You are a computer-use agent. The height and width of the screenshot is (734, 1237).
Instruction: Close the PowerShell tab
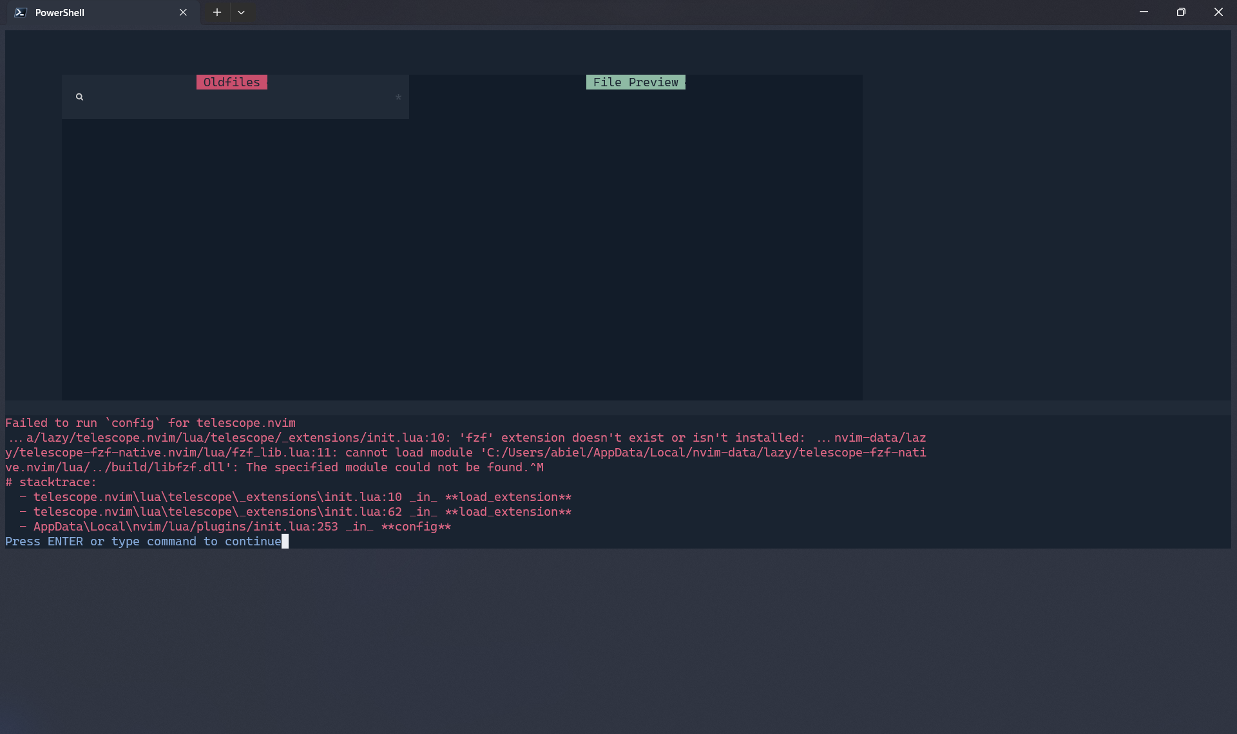click(184, 12)
